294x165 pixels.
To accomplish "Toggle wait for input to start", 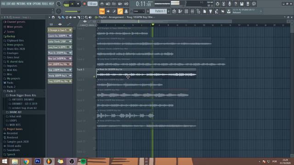I will coord(108,4).
